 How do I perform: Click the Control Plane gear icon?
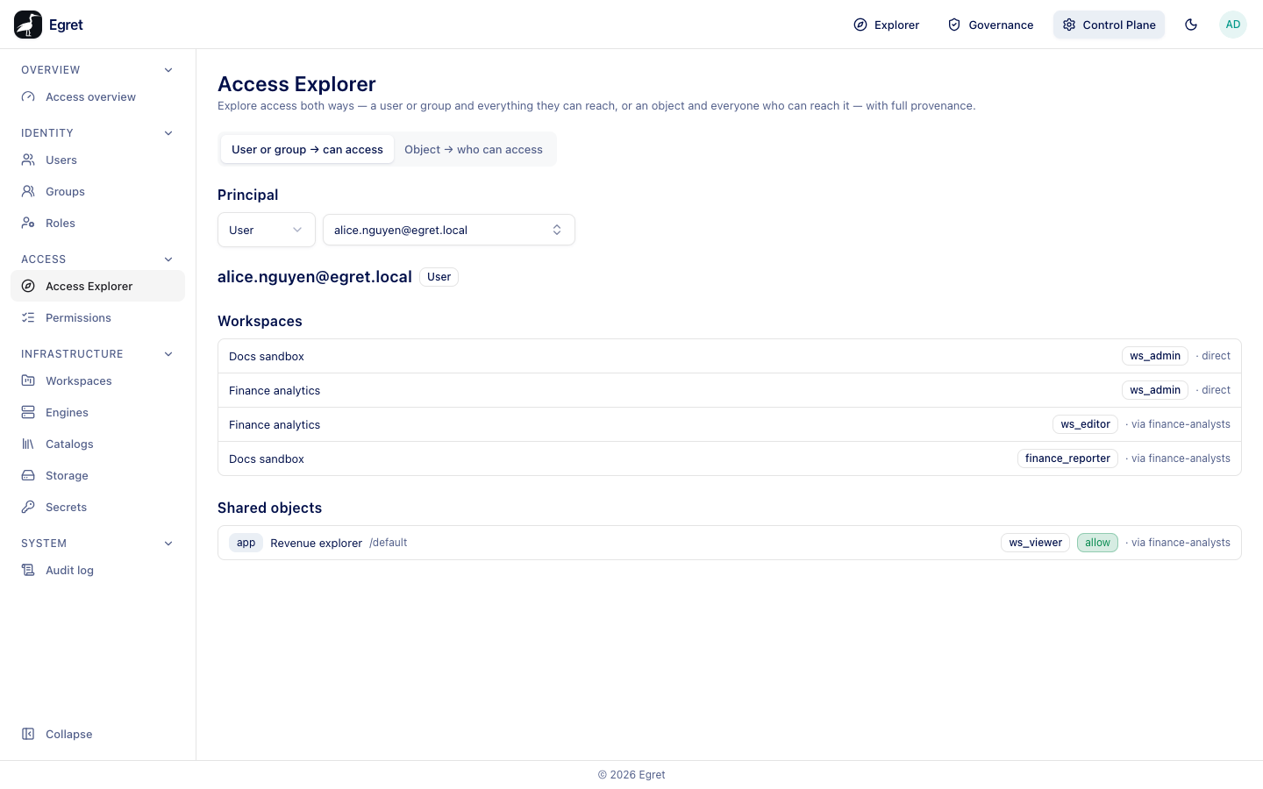pyautogui.click(x=1069, y=25)
